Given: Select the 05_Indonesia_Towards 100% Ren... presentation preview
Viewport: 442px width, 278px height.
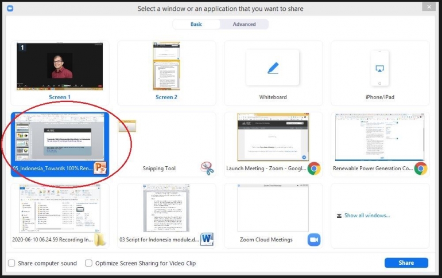Looking at the screenshot, I should click(x=60, y=138).
